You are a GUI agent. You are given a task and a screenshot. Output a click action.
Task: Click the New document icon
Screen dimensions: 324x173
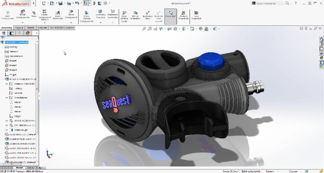(44, 3)
